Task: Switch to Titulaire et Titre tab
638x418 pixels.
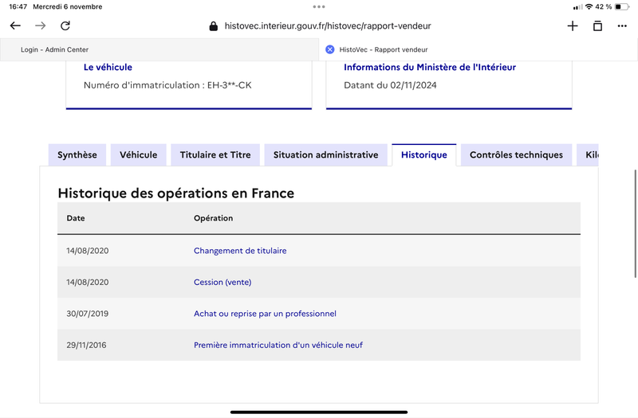Action: 215,154
